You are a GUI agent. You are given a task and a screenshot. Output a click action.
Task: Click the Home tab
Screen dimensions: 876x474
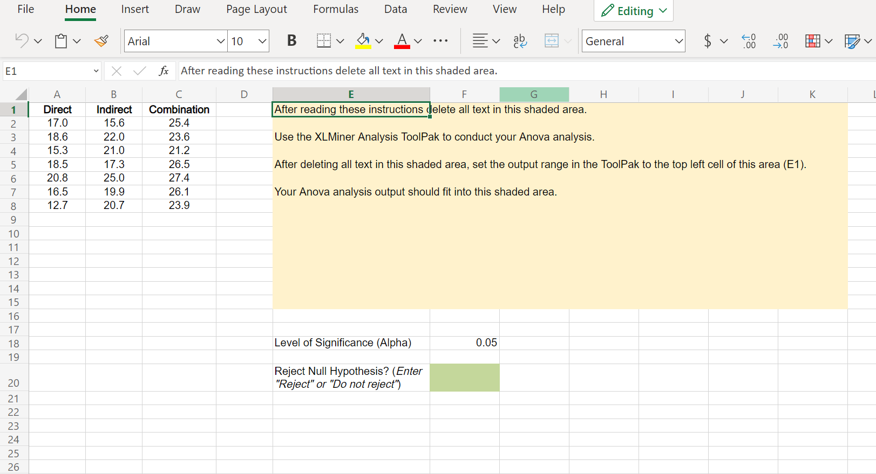tap(80, 9)
